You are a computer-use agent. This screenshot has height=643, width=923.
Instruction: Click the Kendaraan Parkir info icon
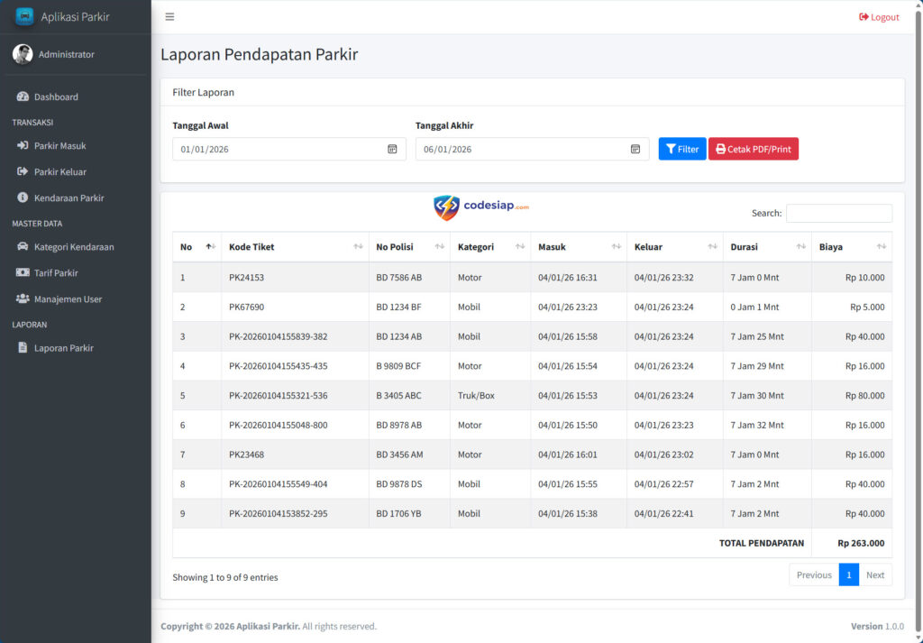23,197
